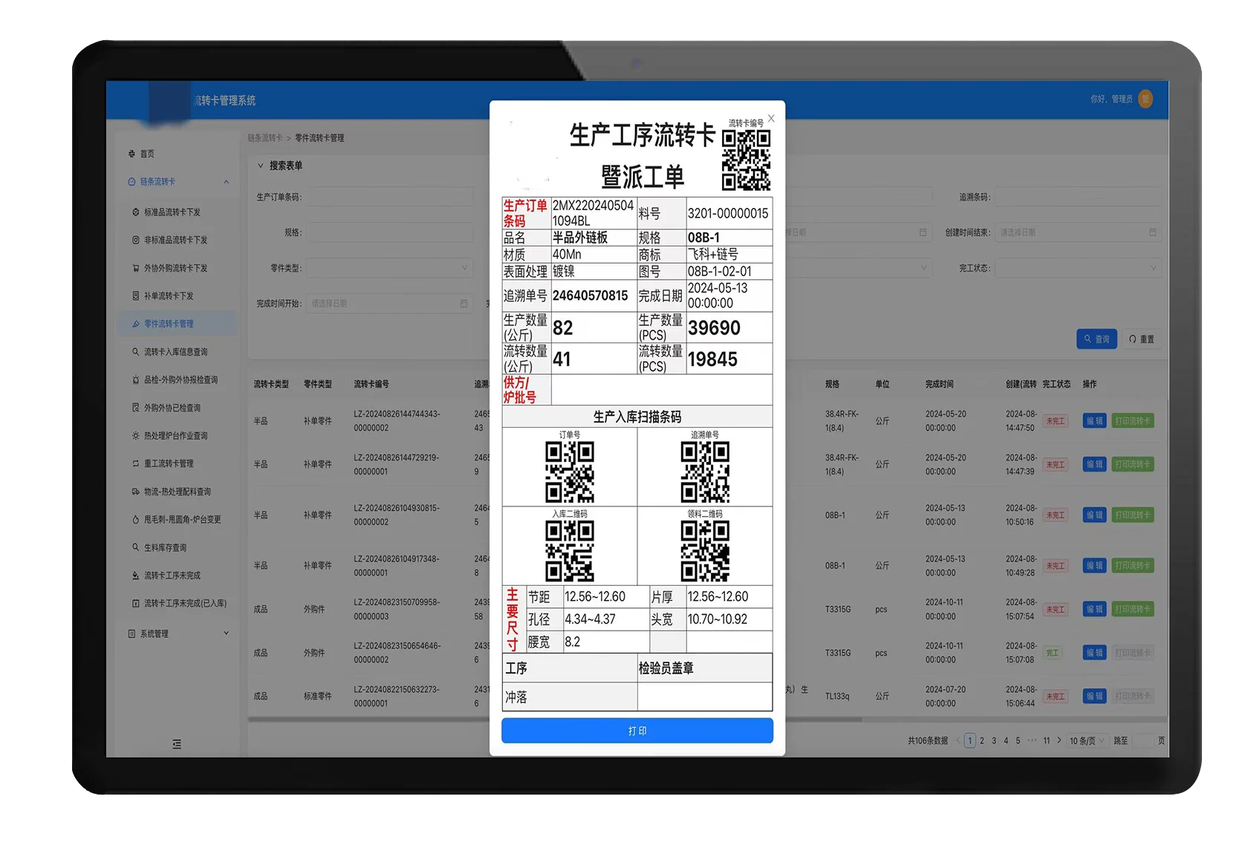
Task: Collapse the sidebar with the fold icon
Action: (177, 744)
